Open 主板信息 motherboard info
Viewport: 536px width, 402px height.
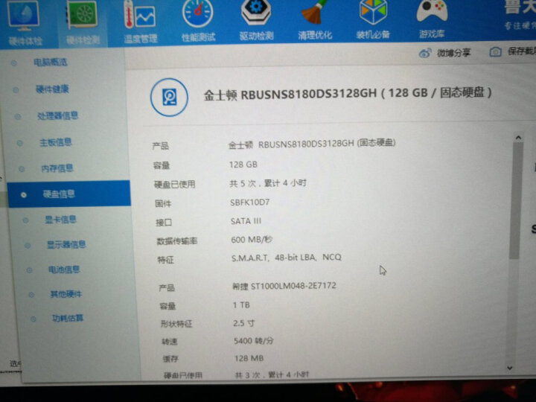pos(55,142)
